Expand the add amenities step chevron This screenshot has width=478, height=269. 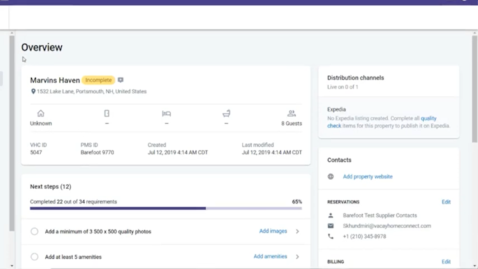tap(298, 257)
